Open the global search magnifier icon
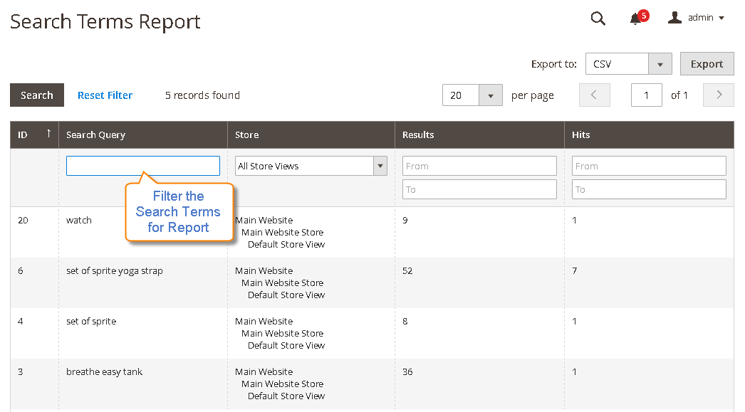Screen dimensions: 745x412 pos(598,18)
